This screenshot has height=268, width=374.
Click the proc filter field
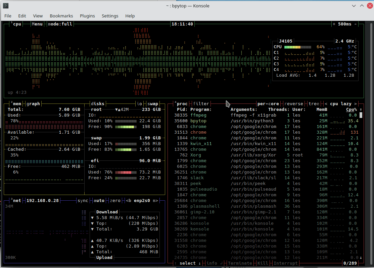(x=201, y=104)
